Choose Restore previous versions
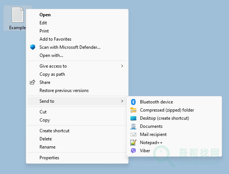This screenshot has width=229, height=174. point(64,91)
